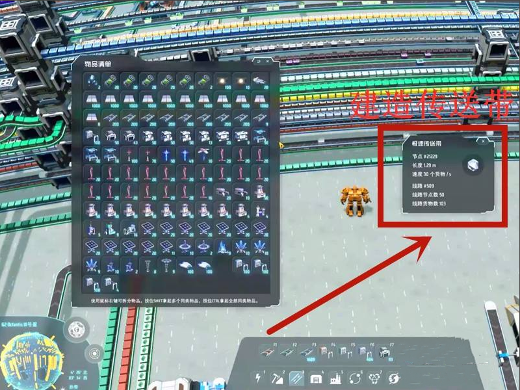
Task: Pick up the conveyor belt stack of 9
Action: pos(260,118)
